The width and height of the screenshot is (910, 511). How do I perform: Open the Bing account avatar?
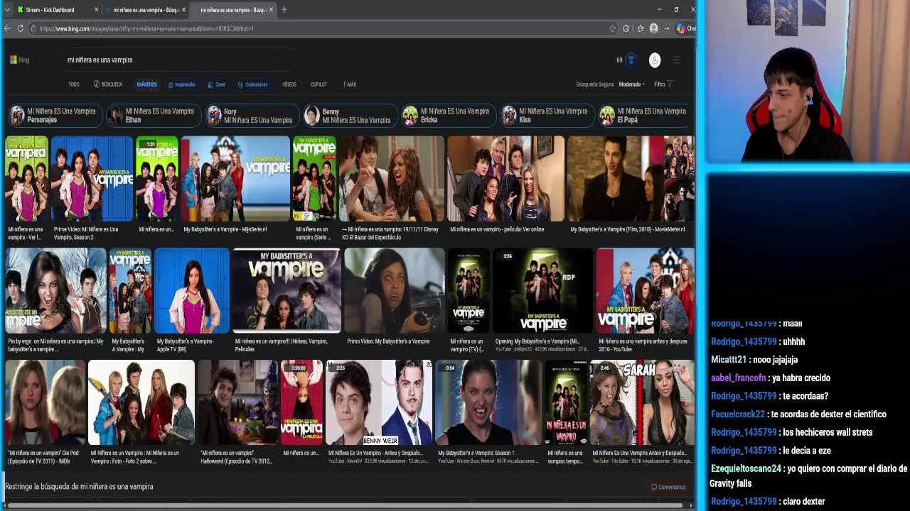pyautogui.click(x=655, y=60)
